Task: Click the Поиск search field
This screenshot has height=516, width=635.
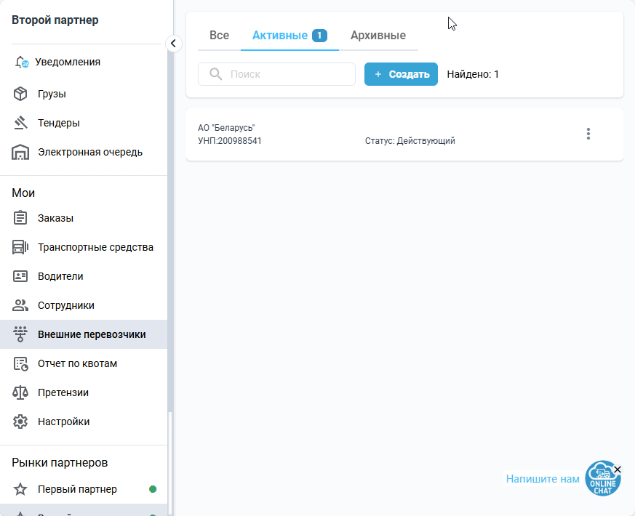Action: pyautogui.click(x=276, y=73)
